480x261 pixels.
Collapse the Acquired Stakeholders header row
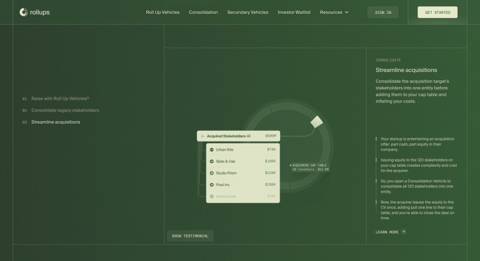coord(238,136)
